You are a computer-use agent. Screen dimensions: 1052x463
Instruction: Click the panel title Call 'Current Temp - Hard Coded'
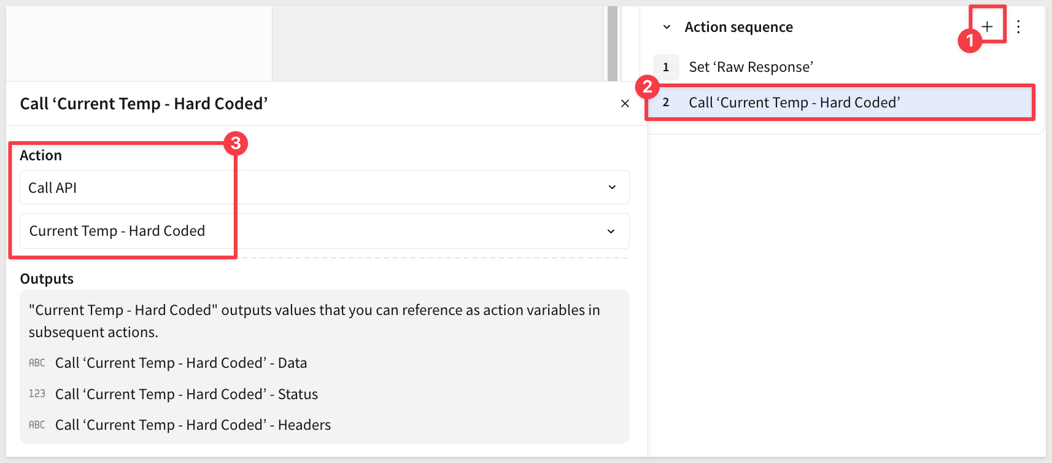tap(144, 104)
